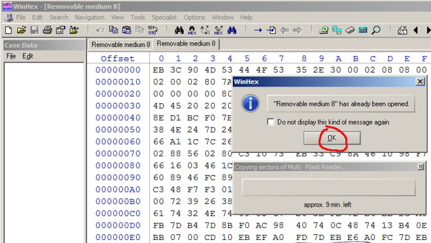Click column header F in hex view
Viewport: 431px width, 243px height.
424,59
